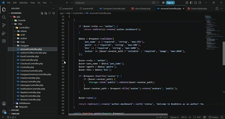Open Copilot status icon in status bar
225x119 pixels.
coord(204,117)
